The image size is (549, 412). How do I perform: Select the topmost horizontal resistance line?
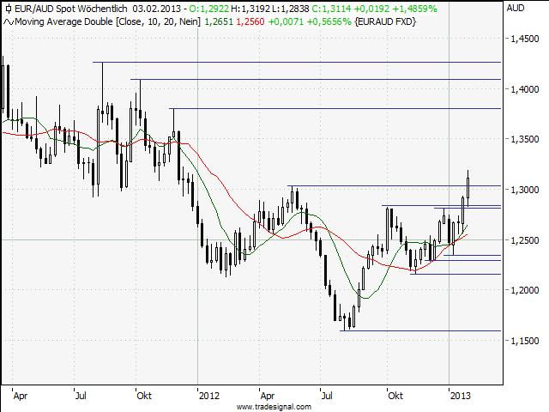[297, 62]
